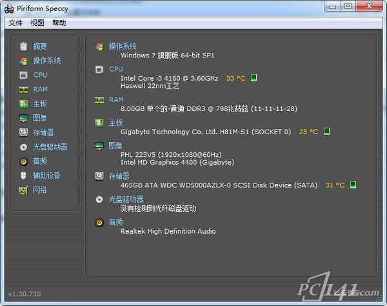Click the 图像 monitor icon in summary panel
Image resolution: width=387 pixels, height=306 pixels.
pyautogui.click(x=99, y=146)
